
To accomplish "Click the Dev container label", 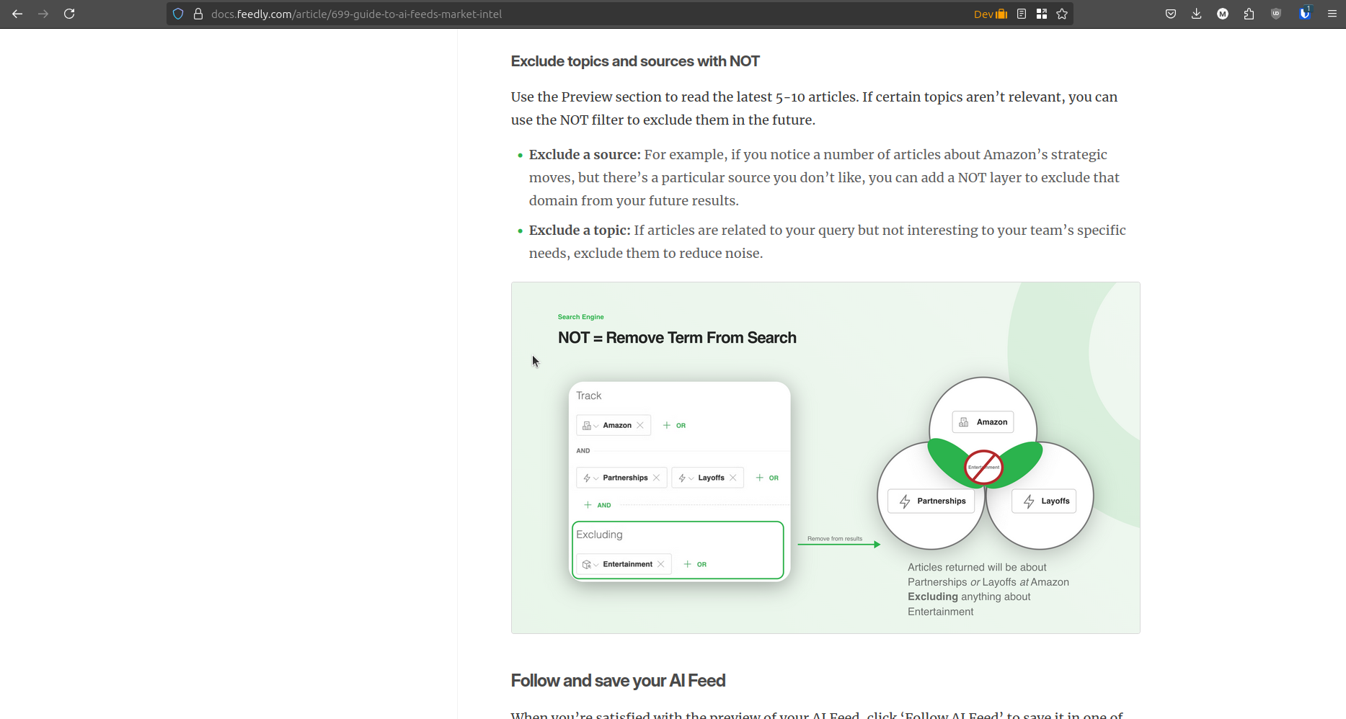I will 990,14.
